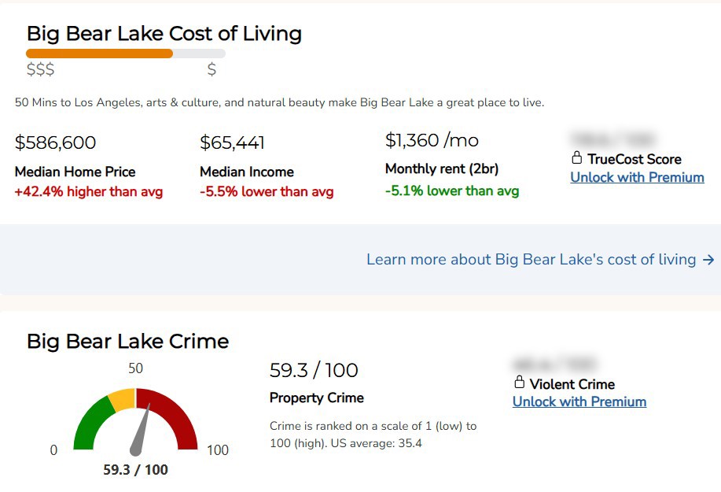The height and width of the screenshot is (492, 721).
Task: Click the blurred TrueCost Score value
Action: tap(612, 139)
